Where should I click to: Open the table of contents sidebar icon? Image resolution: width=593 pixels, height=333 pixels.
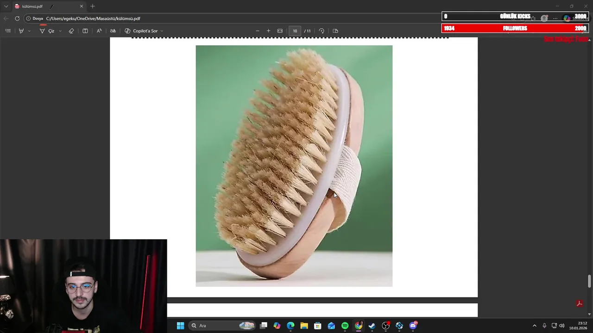click(x=8, y=31)
